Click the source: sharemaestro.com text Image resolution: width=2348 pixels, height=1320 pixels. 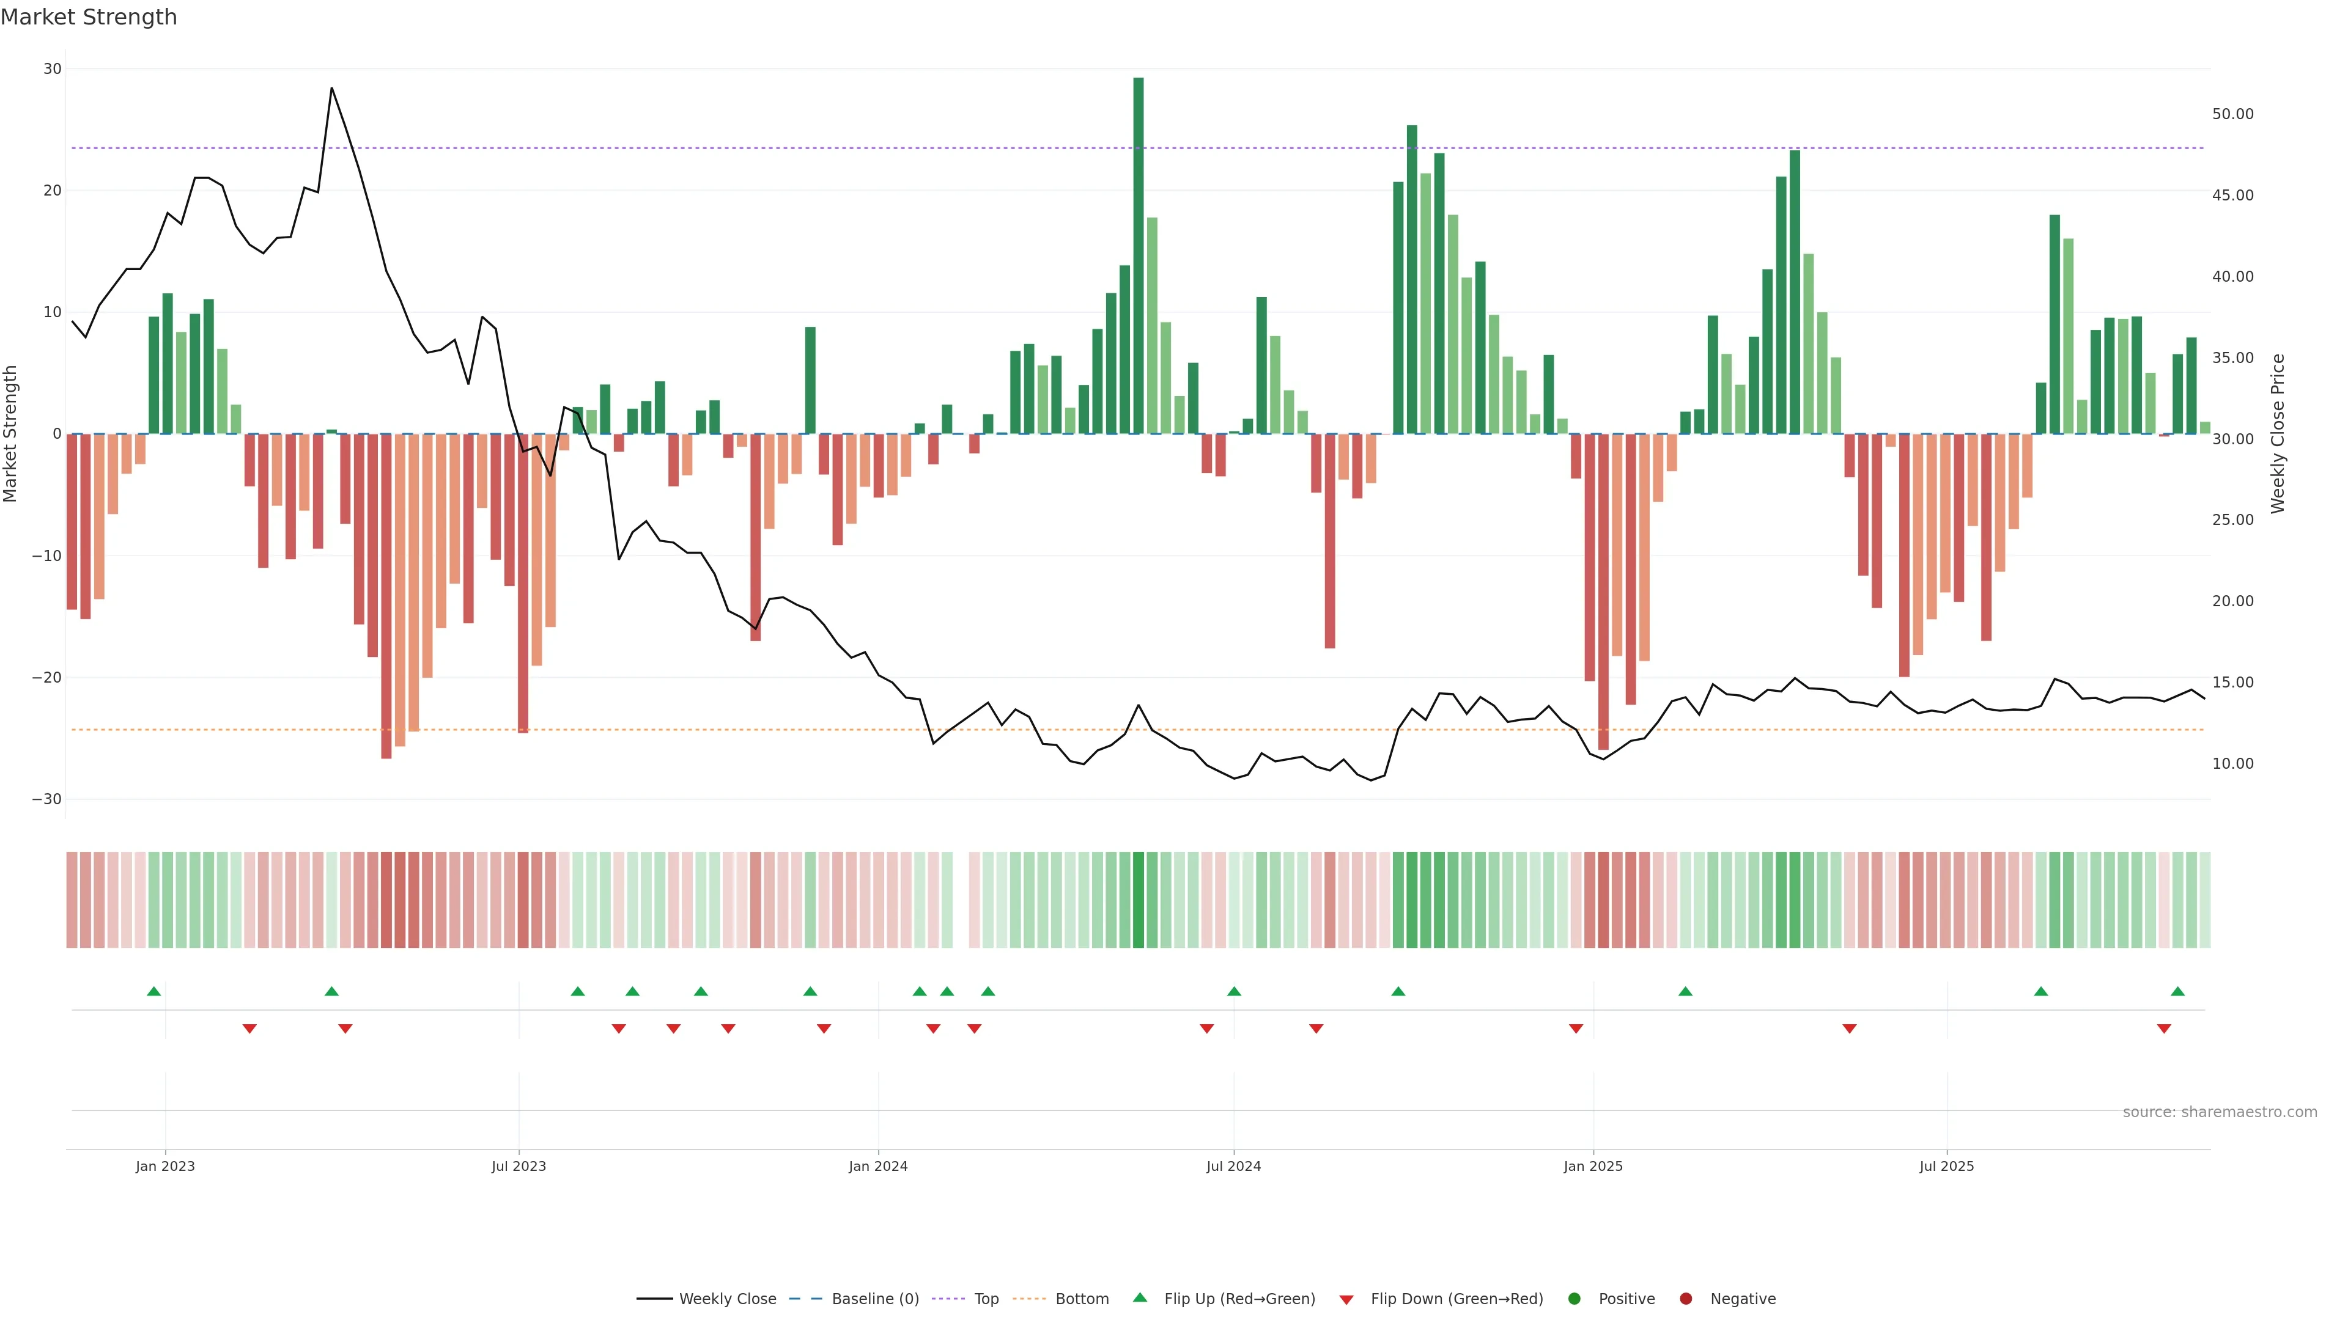(2220, 1112)
